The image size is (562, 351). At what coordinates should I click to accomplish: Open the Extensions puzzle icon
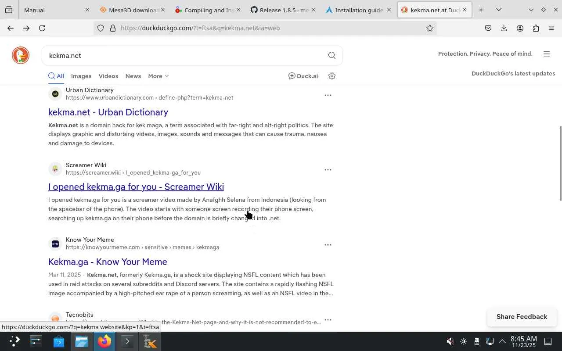point(536,28)
